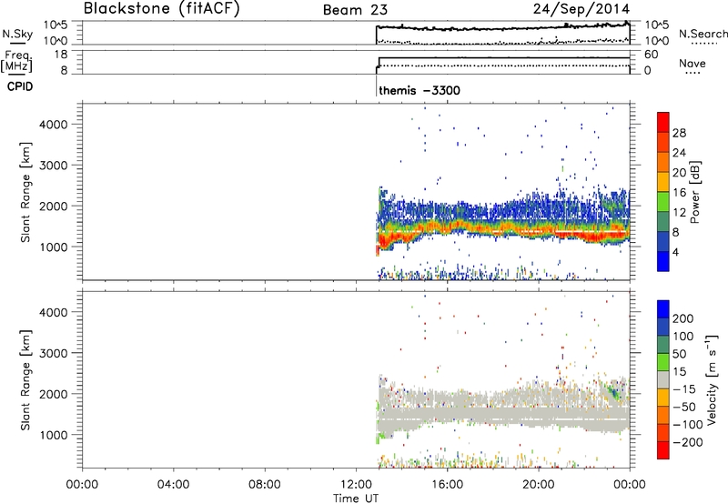Click the date 24/Sep/2014
The image size is (728, 504).
click(581, 9)
